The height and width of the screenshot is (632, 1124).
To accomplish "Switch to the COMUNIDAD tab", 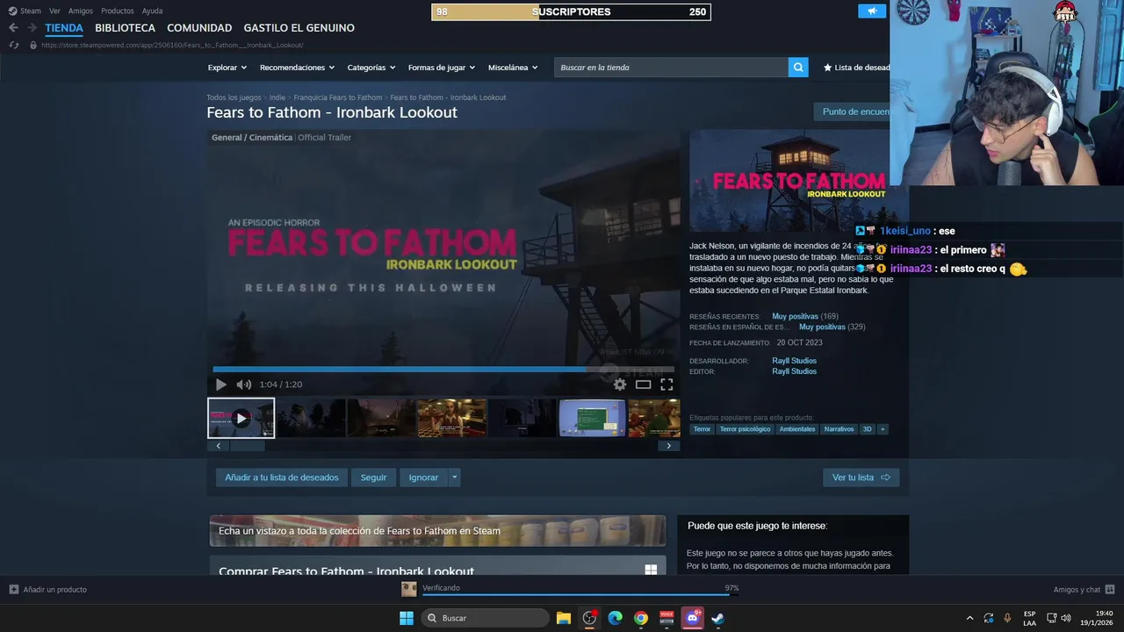I will click(x=199, y=28).
